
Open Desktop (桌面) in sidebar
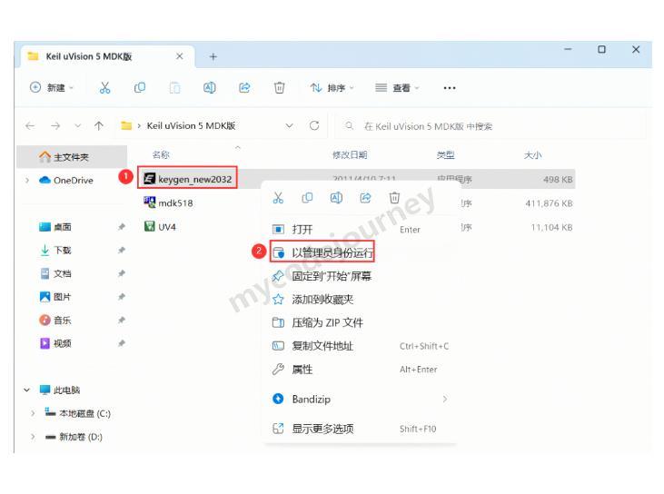[55, 227]
